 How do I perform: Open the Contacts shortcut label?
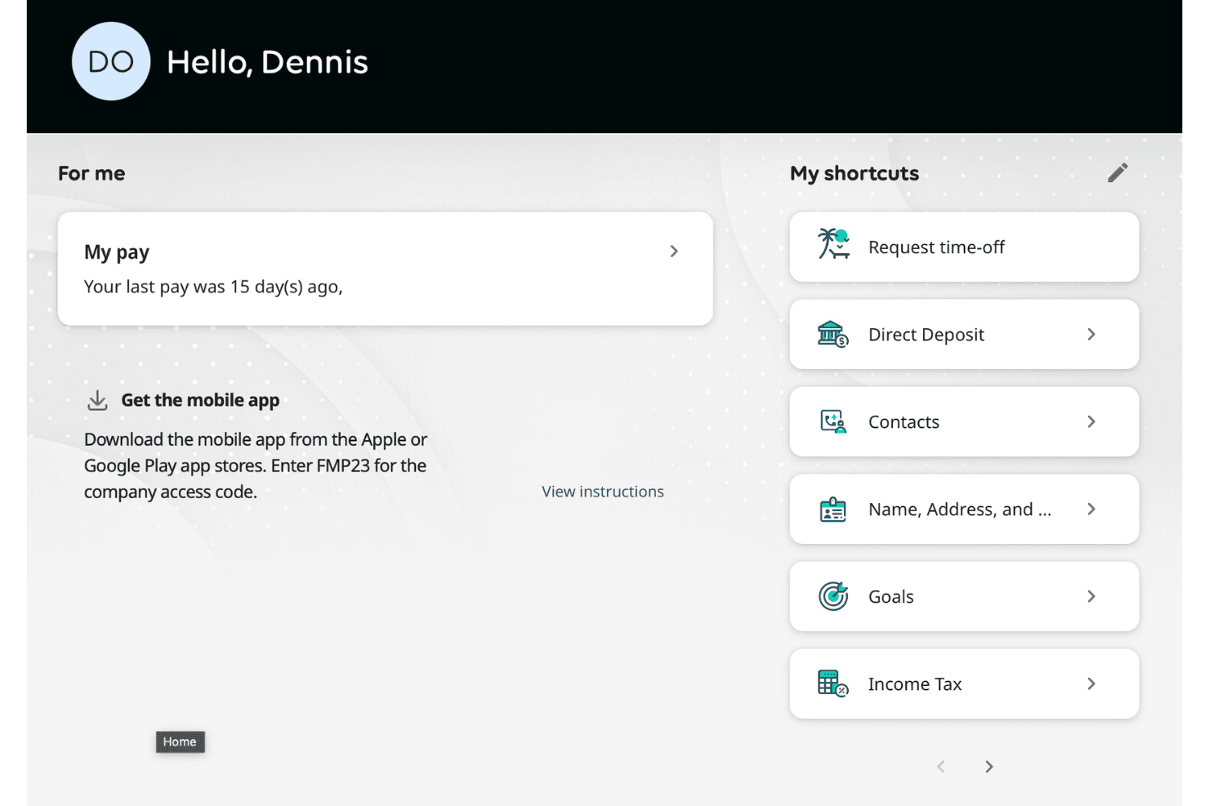tap(903, 422)
